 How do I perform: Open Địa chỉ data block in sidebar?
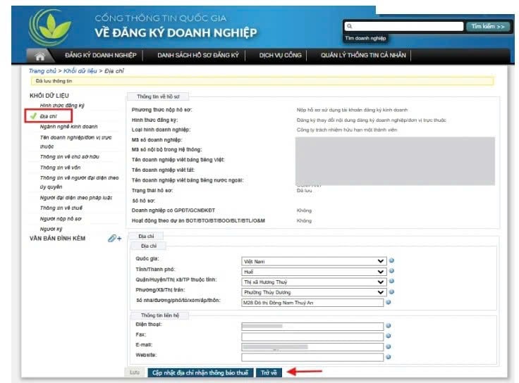click(x=49, y=116)
